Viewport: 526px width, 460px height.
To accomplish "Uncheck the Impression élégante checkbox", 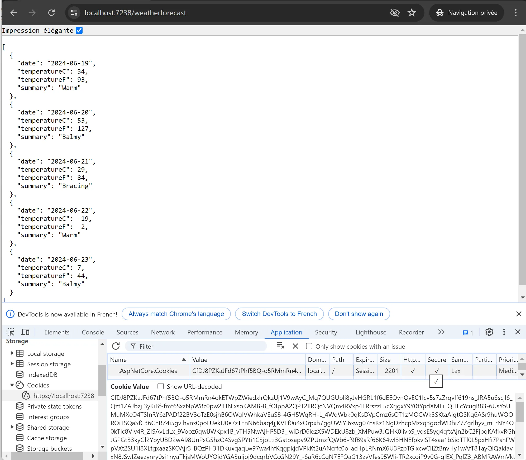I will point(79,31).
